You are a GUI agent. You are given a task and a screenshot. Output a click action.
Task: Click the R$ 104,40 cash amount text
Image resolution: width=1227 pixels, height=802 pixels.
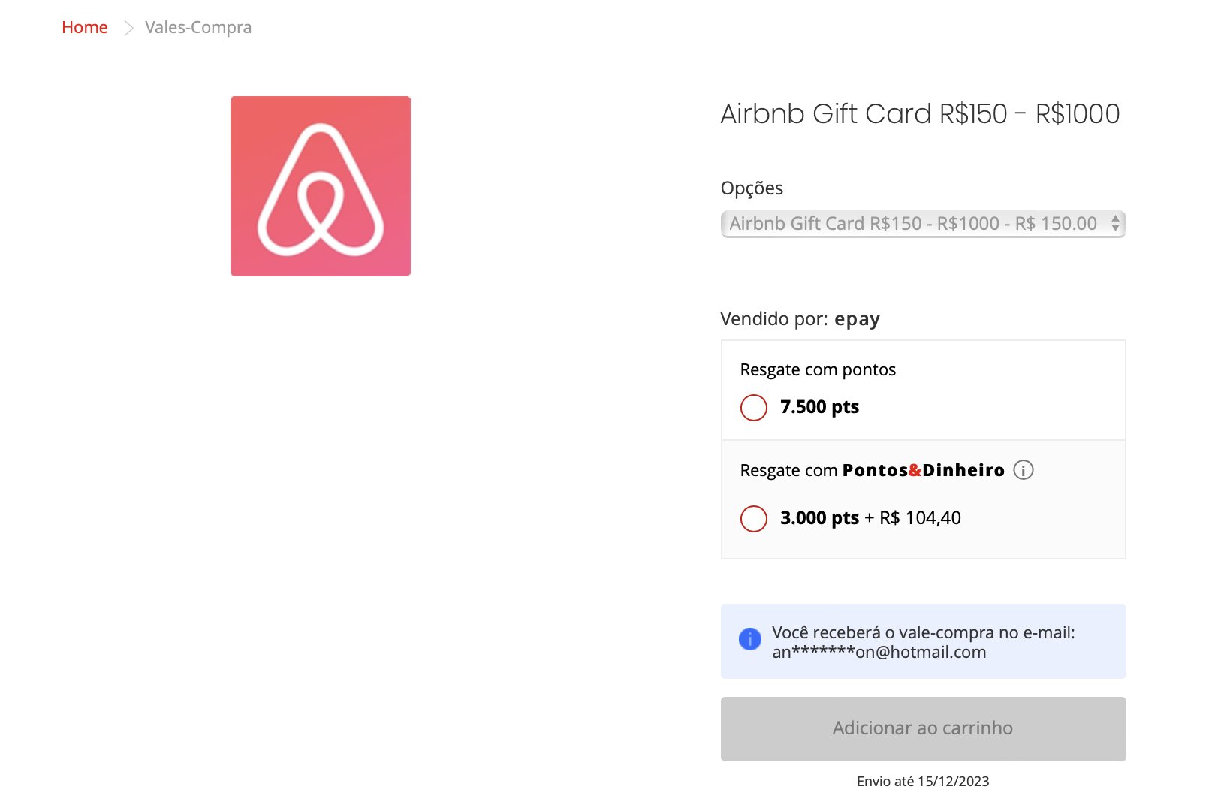(x=920, y=517)
